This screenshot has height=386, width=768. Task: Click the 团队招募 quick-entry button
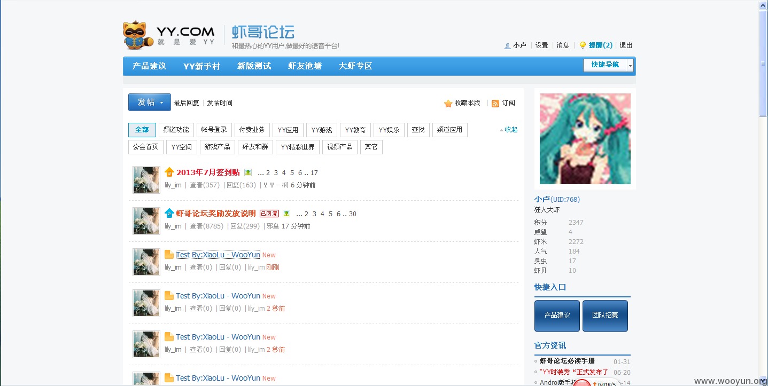click(605, 316)
